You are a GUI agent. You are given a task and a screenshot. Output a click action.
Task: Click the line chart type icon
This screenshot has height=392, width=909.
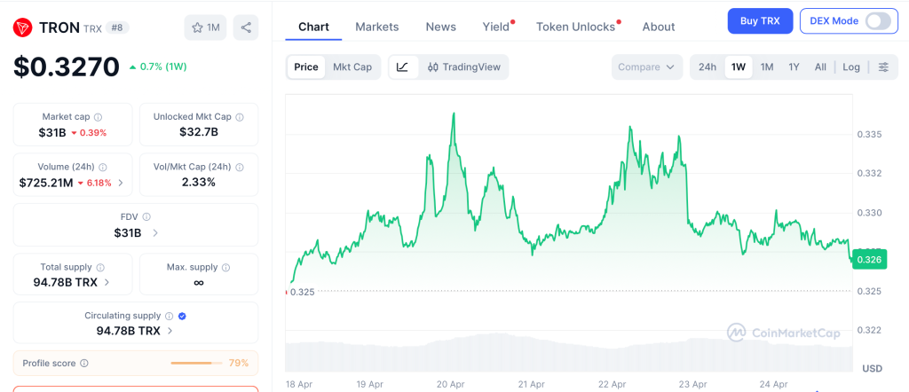[x=402, y=67]
